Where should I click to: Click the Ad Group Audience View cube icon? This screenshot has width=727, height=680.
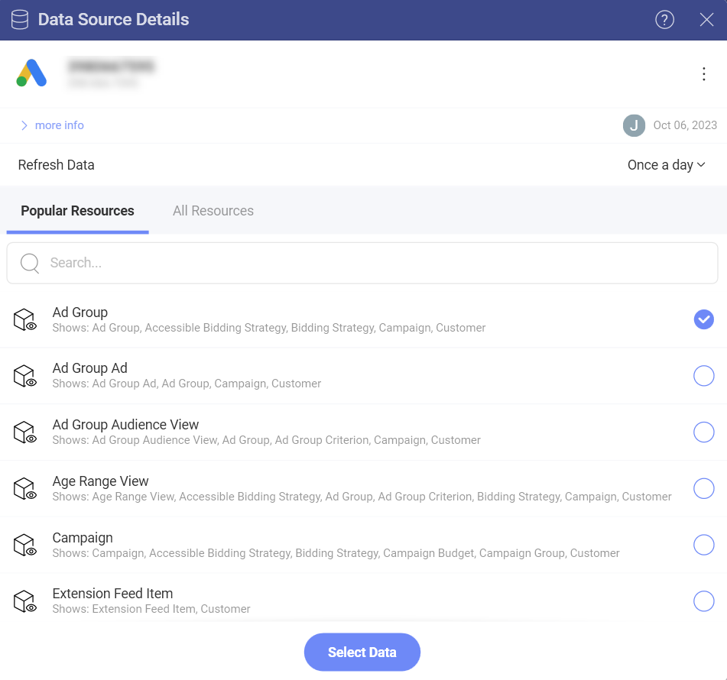tap(24, 432)
